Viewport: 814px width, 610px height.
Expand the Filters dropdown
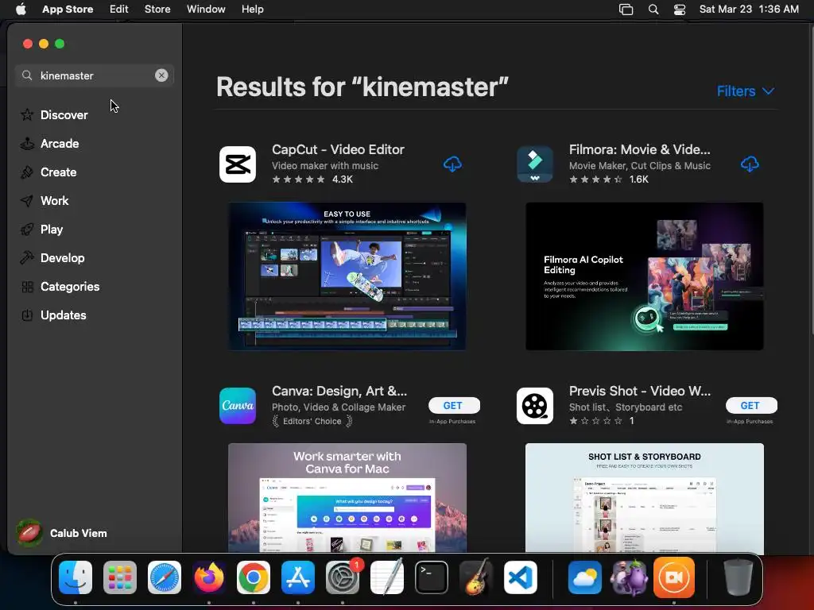coord(746,91)
